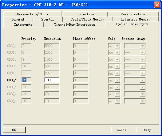Screen dimensions: 162x136
Task: Open the OB37 process image dropdown
Action: [135, 94]
